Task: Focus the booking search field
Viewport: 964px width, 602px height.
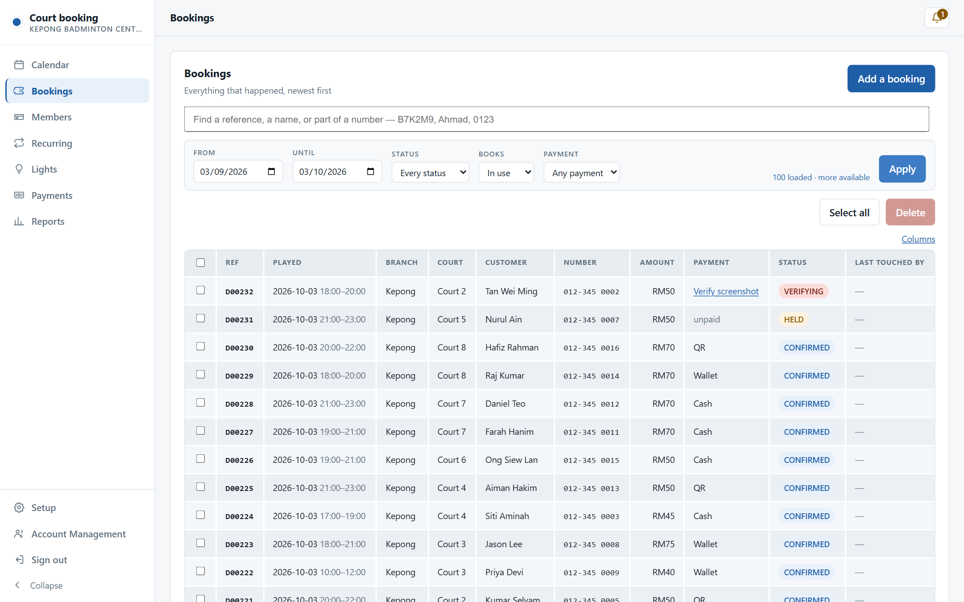Action: tap(557, 119)
